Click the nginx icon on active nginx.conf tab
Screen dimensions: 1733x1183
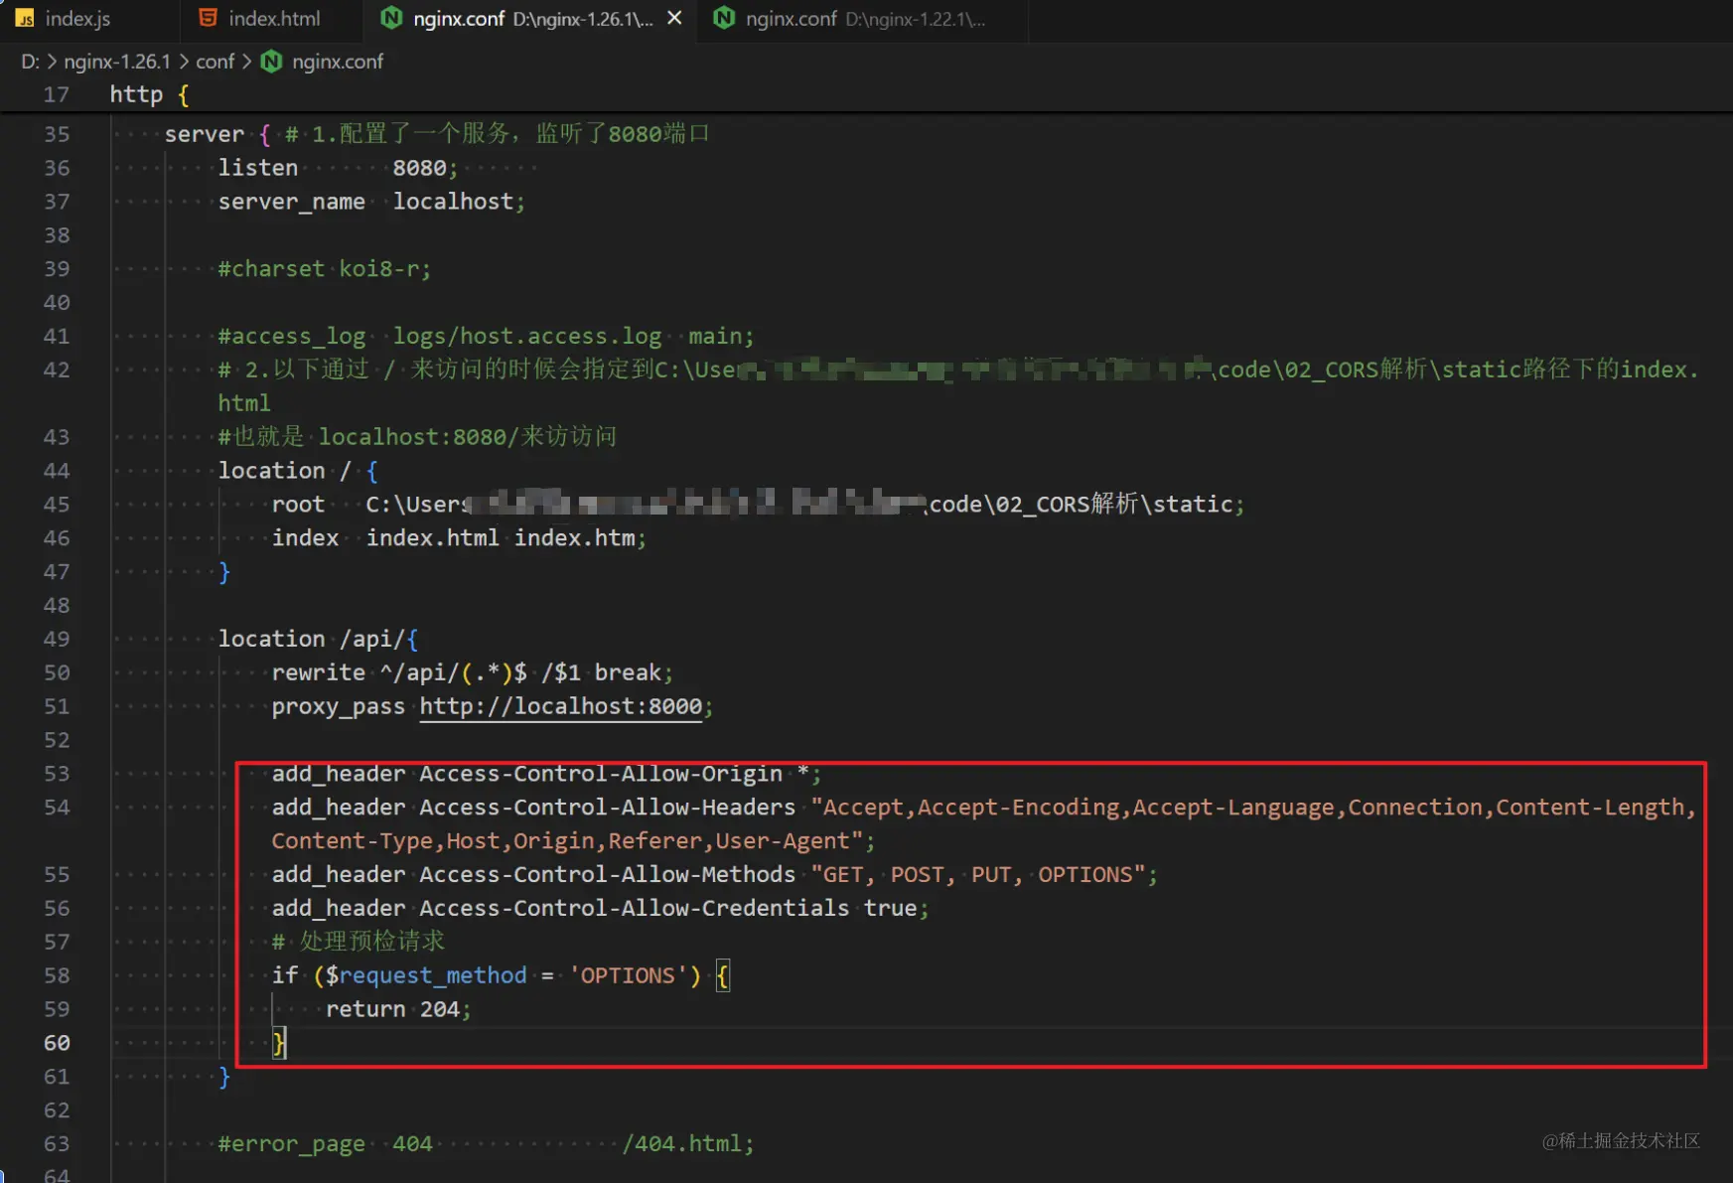[391, 18]
